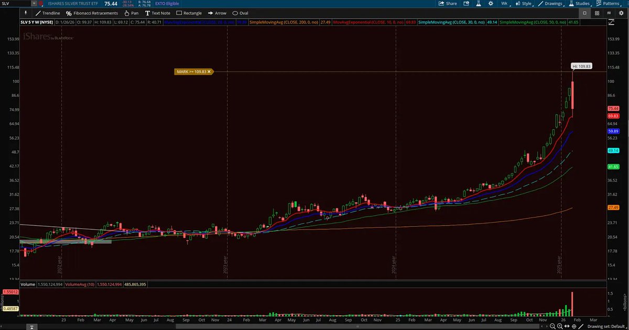Screen dimensions: 629x330
Task: Select the Trendline drawing tool
Action: coord(47,13)
